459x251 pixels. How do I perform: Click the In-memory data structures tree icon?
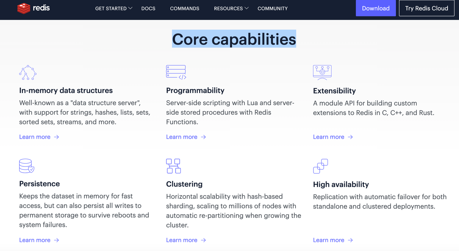[28, 73]
